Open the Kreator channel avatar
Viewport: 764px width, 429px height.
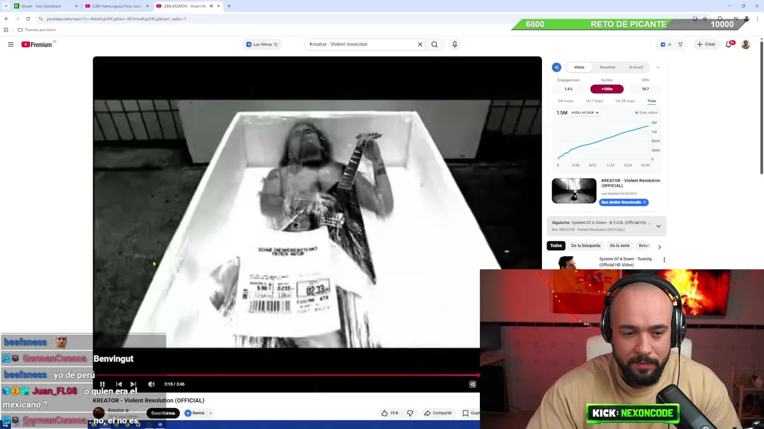98,412
